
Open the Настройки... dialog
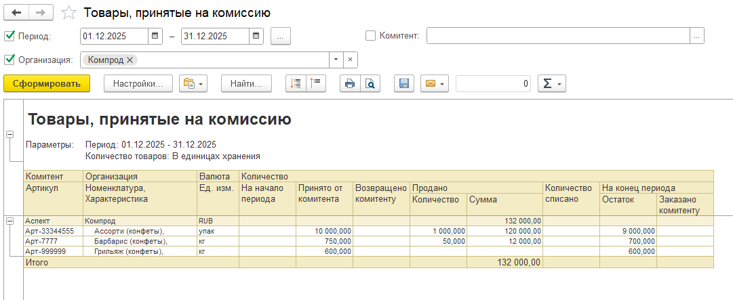[138, 83]
